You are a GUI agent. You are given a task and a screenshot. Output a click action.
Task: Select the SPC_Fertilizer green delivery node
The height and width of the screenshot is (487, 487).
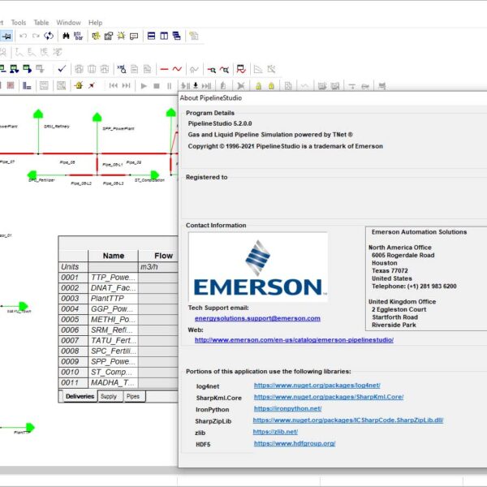[32, 175]
